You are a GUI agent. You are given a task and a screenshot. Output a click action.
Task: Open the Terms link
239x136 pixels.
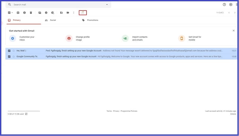(x=109, y=111)
